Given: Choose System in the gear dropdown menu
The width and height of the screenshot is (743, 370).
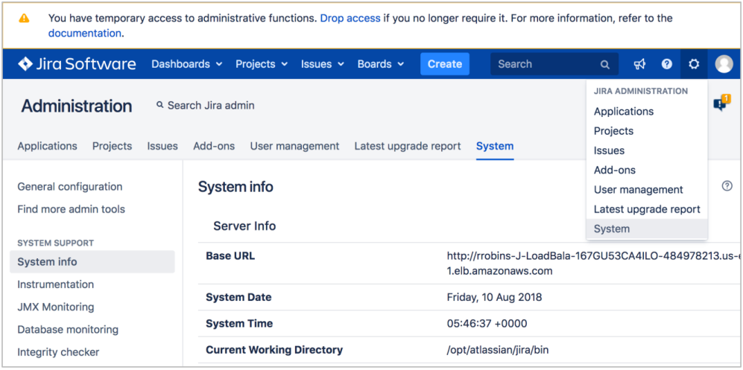Looking at the screenshot, I should pos(647,229).
